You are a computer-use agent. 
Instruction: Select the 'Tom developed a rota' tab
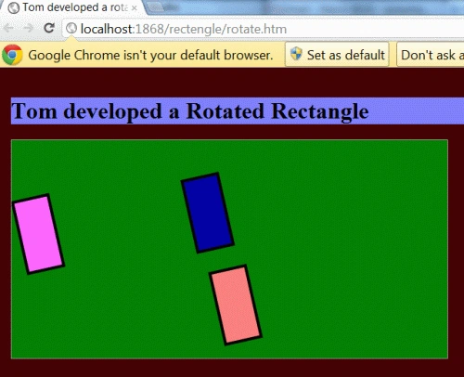click(x=72, y=7)
